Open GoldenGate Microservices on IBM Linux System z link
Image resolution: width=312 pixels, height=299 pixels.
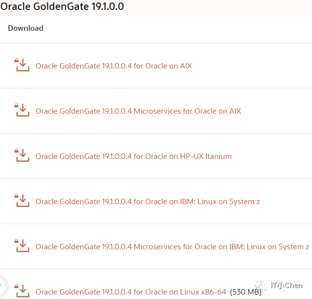[x=172, y=247]
